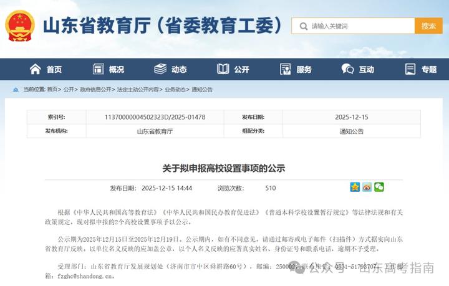Click the magnifier icon in search box
The height and width of the screenshot is (286, 449).
(303, 26)
